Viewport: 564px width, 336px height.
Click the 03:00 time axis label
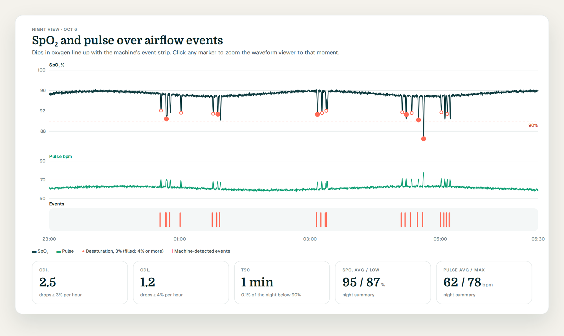click(310, 239)
